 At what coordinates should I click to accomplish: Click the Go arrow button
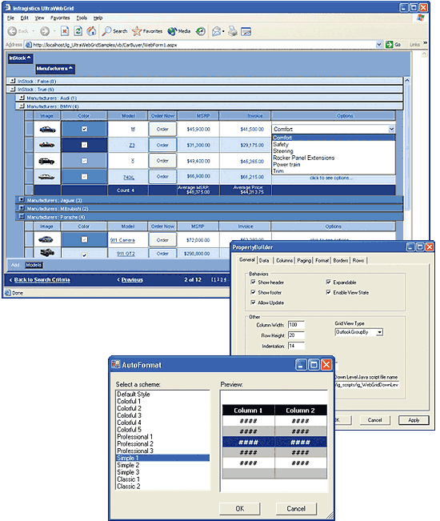click(x=390, y=44)
